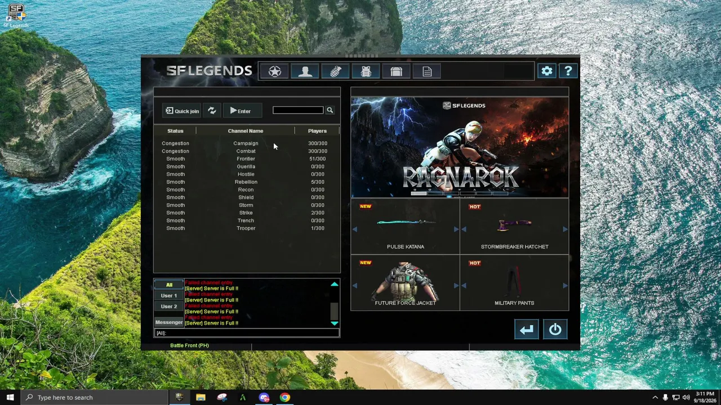
Task: Click the Quick join button
Action: pos(182,111)
